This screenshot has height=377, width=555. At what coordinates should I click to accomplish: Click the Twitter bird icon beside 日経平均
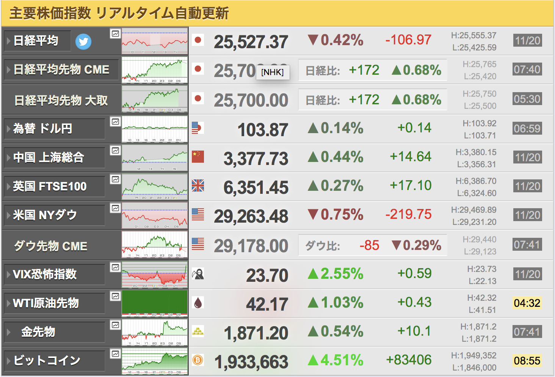[83, 42]
